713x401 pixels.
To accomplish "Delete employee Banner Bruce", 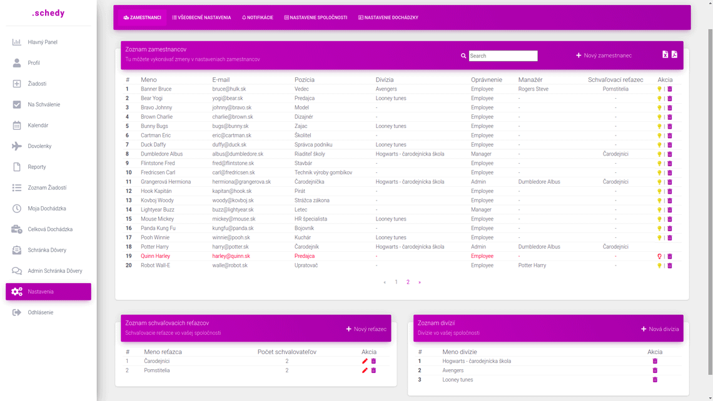I will [670, 89].
